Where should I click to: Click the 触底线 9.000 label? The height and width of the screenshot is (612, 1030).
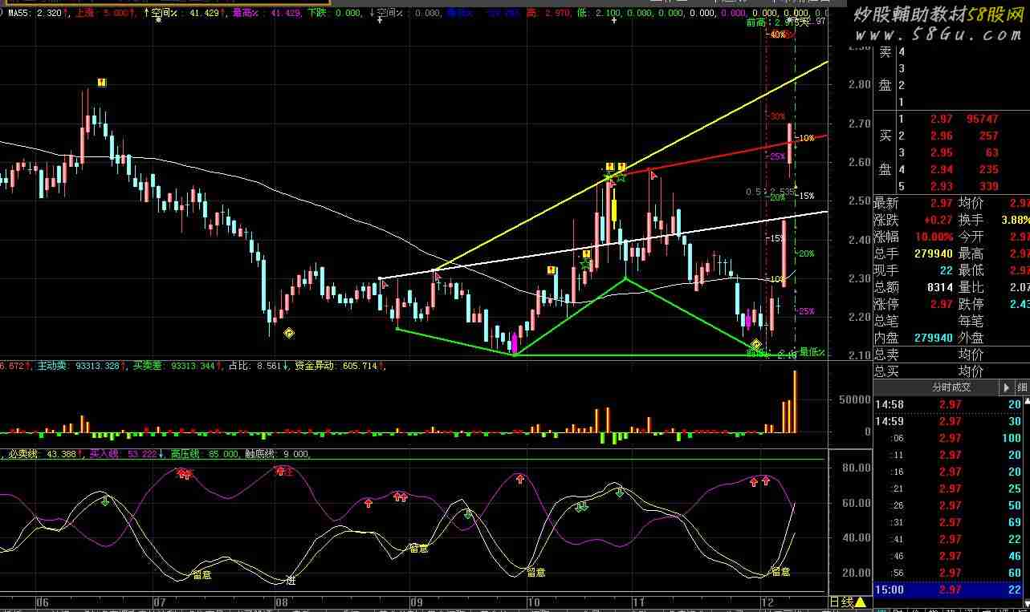tap(277, 454)
